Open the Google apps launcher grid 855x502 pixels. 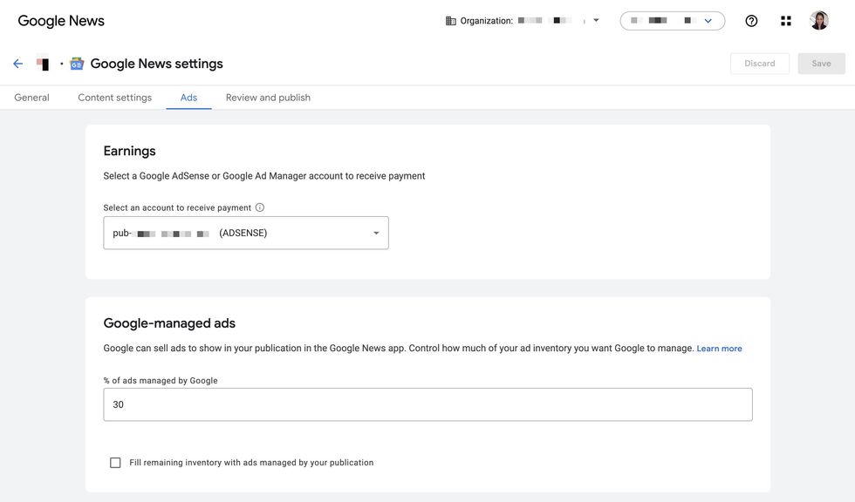pos(784,18)
